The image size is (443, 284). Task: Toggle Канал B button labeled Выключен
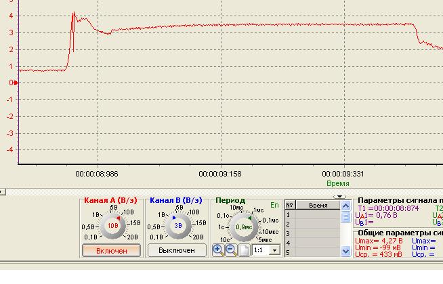coord(177,250)
